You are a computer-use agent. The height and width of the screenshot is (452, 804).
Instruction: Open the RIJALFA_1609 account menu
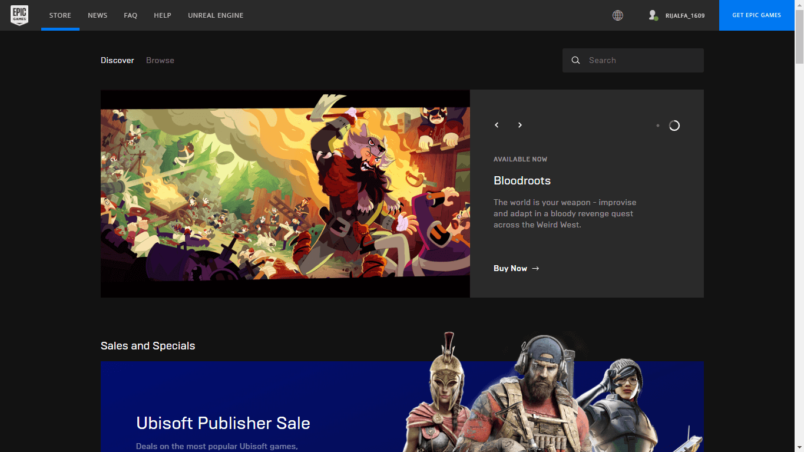point(685,16)
